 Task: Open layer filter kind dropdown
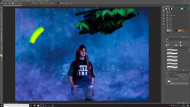(x=171, y=75)
